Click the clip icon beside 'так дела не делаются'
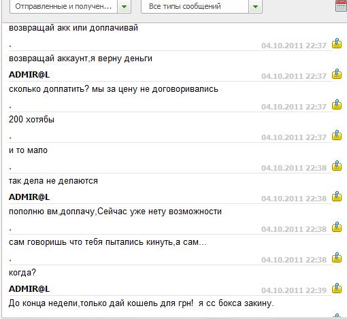The width and height of the screenshot is (347, 319). pyautogui.click(x=337, y=166)
